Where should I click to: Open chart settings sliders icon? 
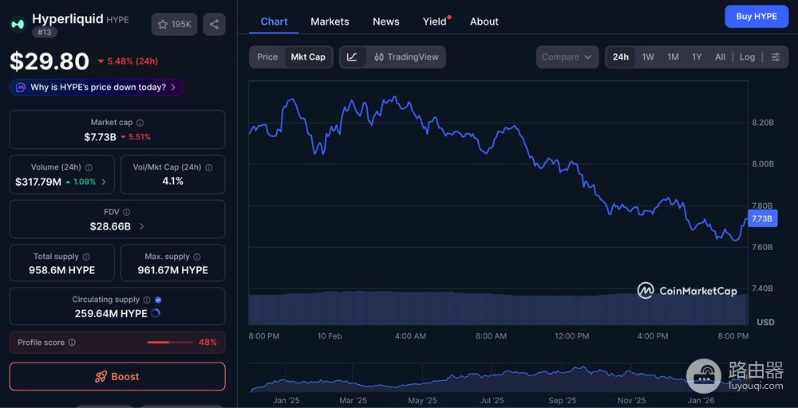pyautogui.click(x=775, y=57)
